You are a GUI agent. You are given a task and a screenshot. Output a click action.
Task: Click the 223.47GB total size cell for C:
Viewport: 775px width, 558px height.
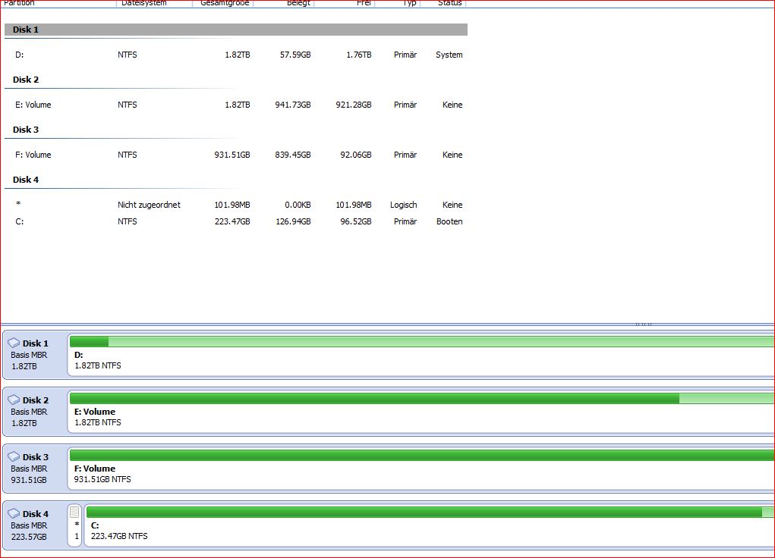click(232, 221)
